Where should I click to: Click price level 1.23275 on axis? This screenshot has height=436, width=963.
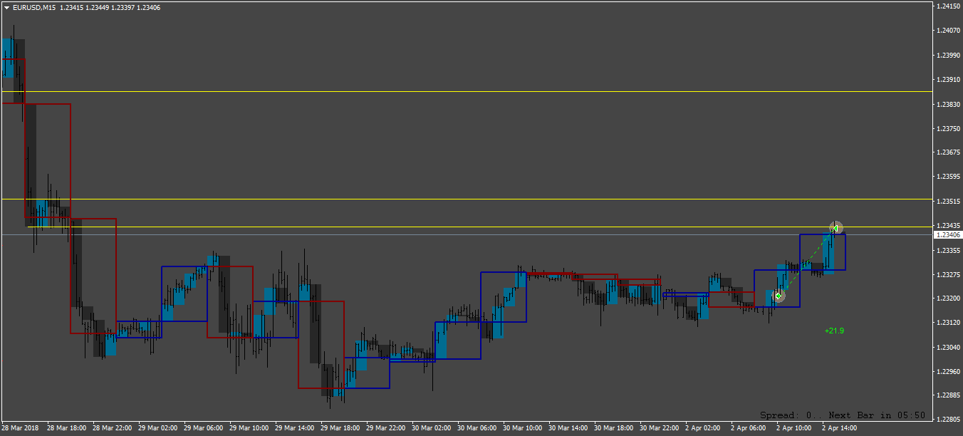[x=948, y=274]
